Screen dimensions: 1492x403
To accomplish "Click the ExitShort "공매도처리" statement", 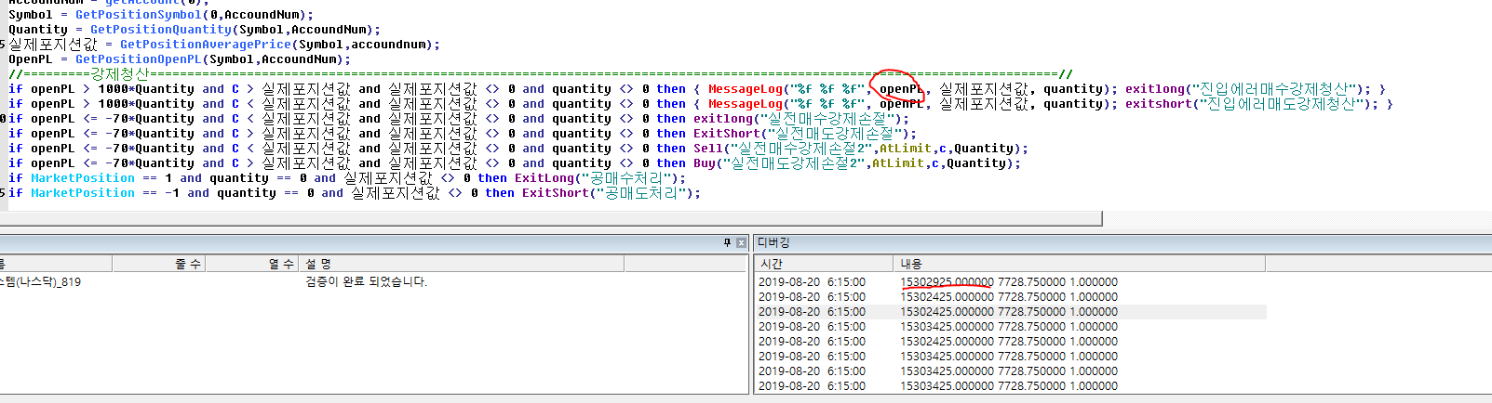I will (x=610, y=193).
